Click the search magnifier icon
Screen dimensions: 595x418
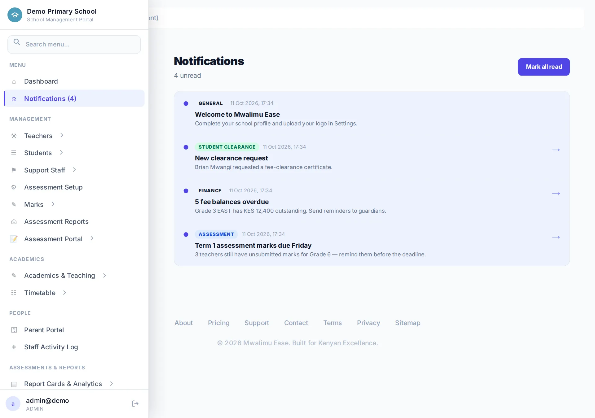coord(17,42)
